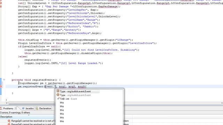Image resolution: width=223 pixels, height=125 pixels.
Task: Switch to the Declaration tab
Action: [45, 108]
